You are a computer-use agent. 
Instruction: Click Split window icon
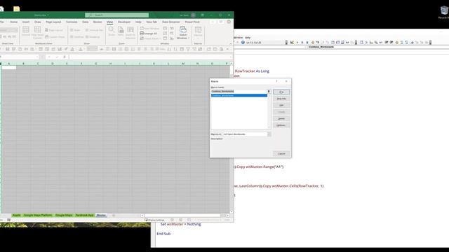[x=165, y=28]
